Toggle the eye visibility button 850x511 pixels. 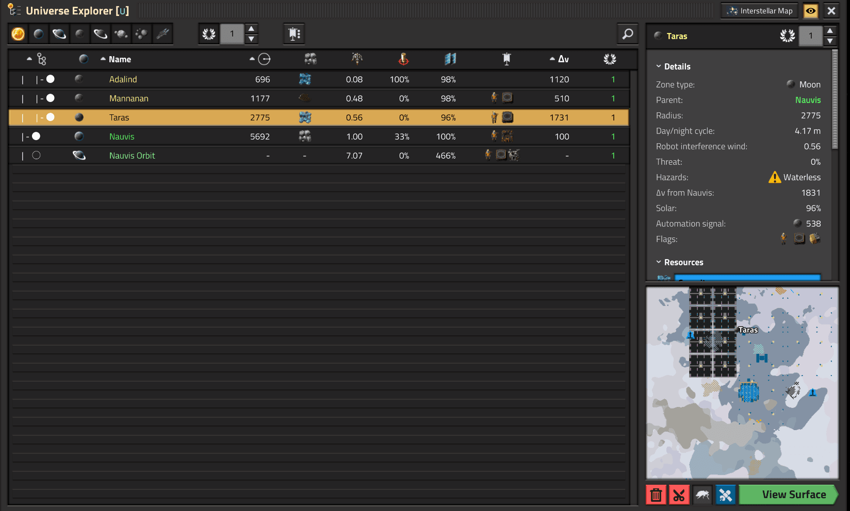pos(811,11)
